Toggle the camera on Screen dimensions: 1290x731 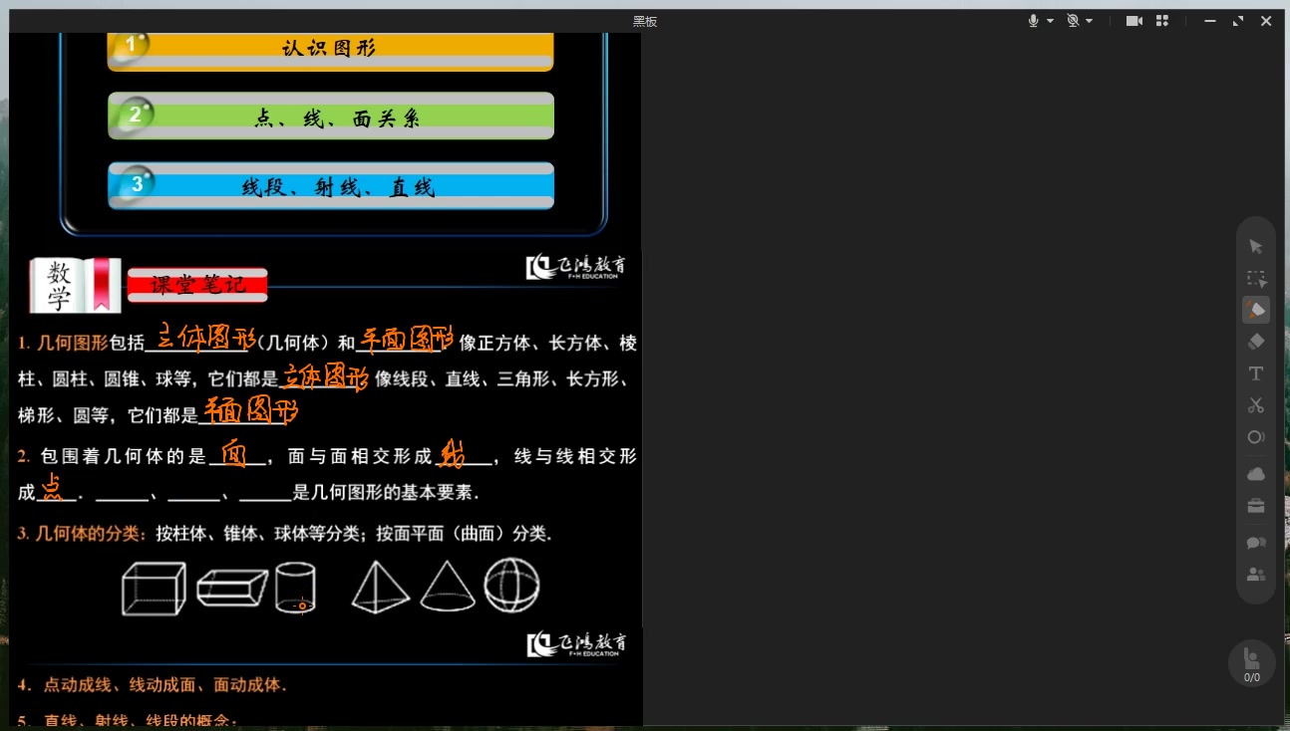point(1134,20)
